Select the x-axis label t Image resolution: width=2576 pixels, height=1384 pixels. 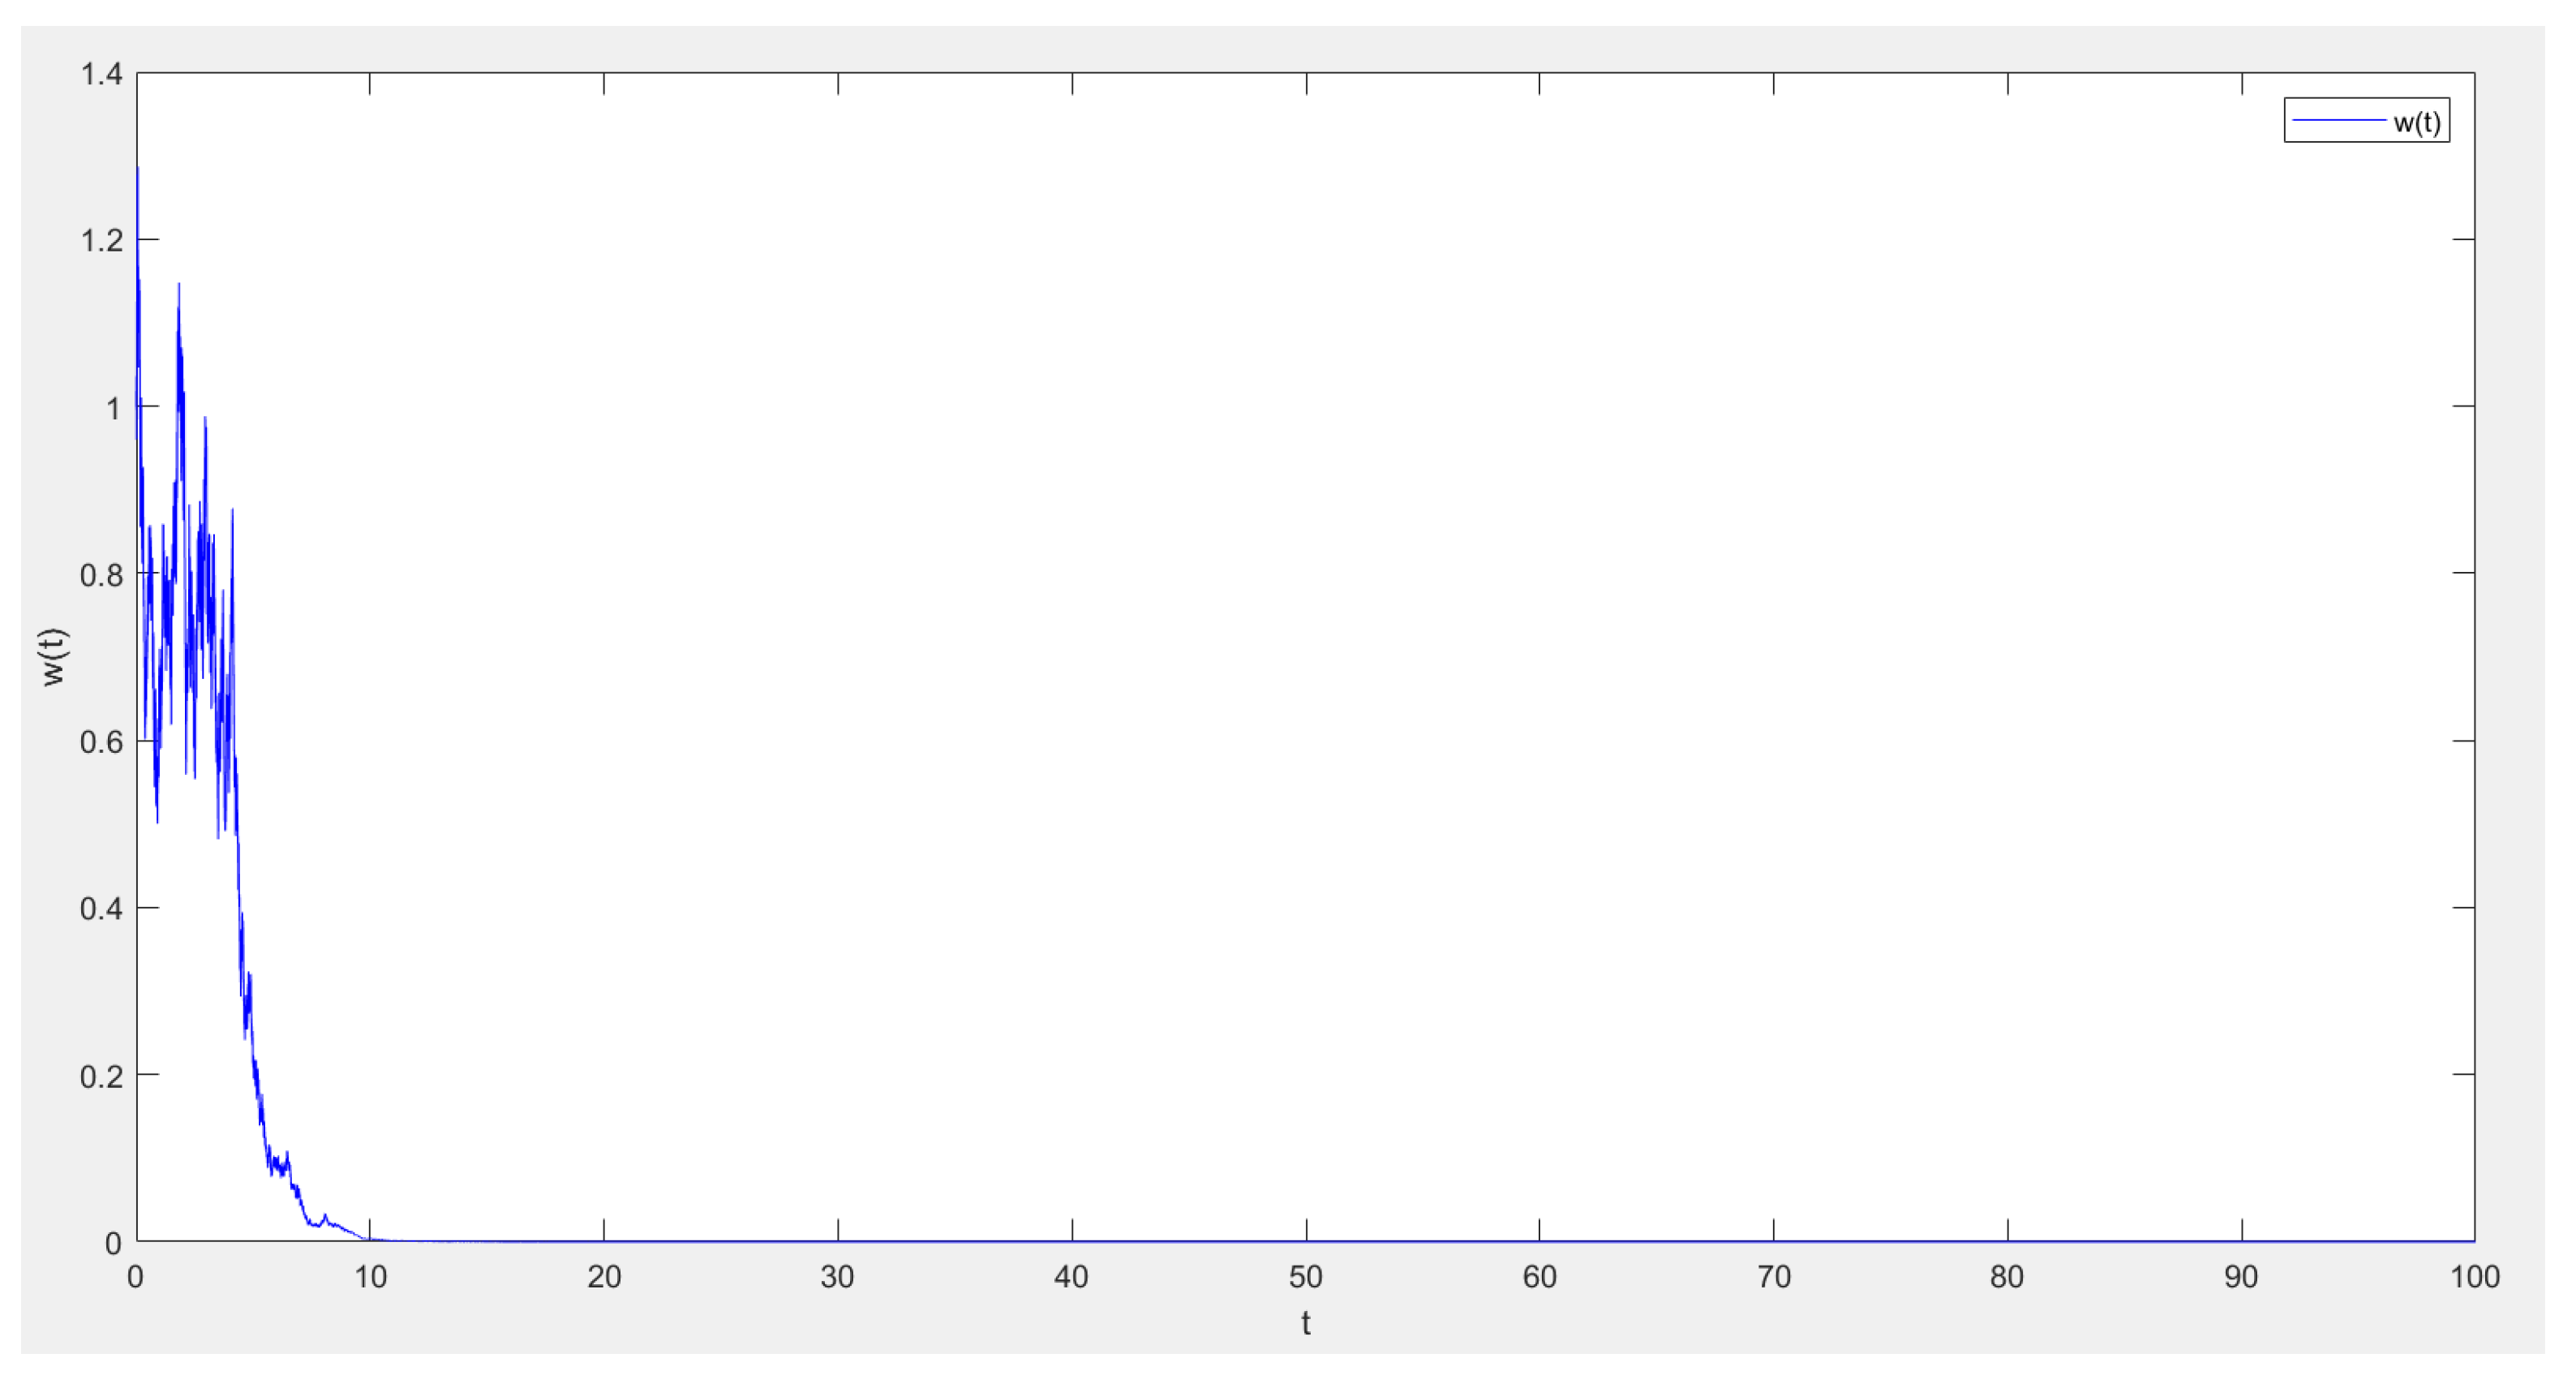tap(1305, 1323)
